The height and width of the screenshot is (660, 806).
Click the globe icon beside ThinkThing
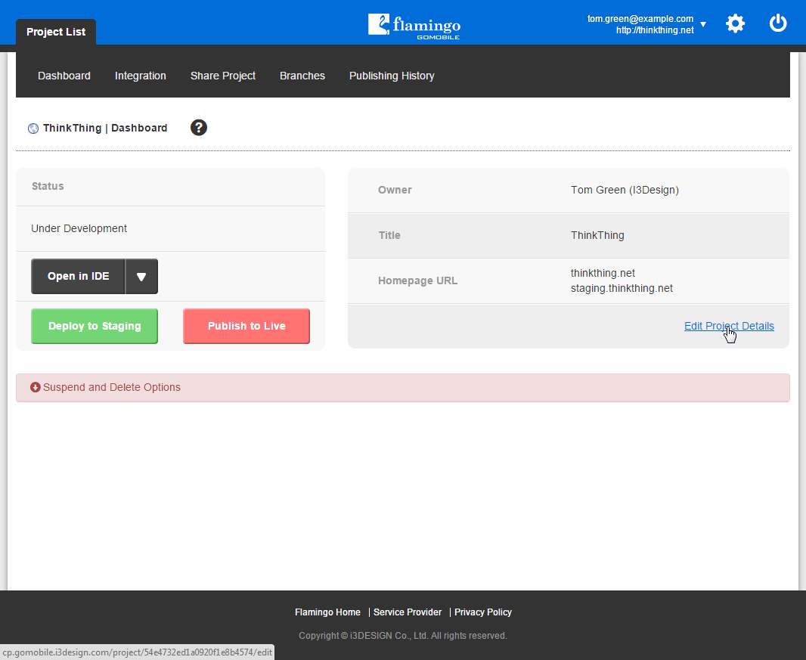pos(33,129)
